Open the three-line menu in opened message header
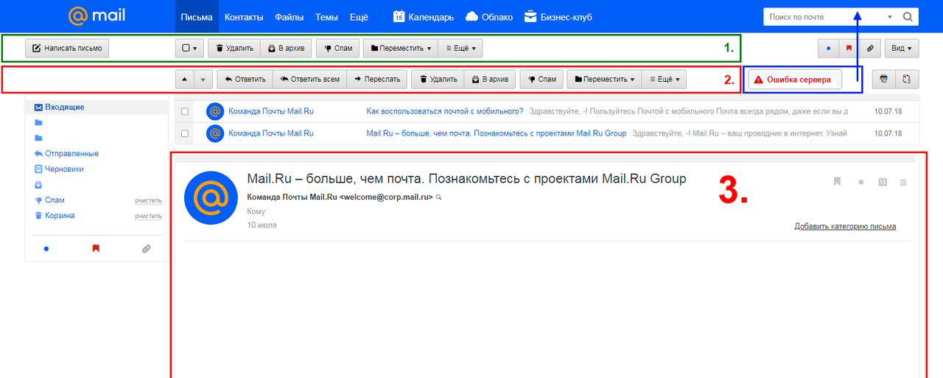The height and width of the screenshot is (378, 943). pyautogui.click(x=904, y=182)
